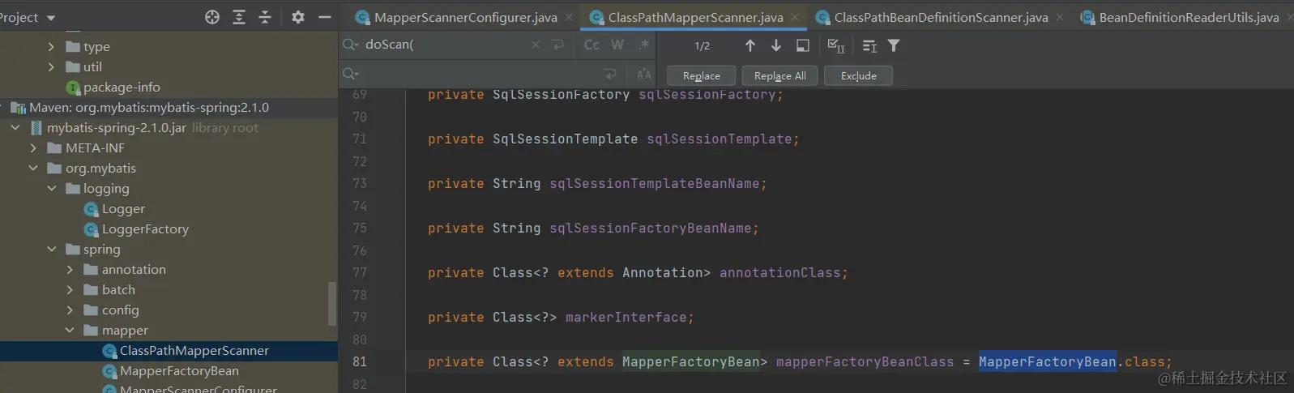Click the Replace button
The image size is (1294, 393).
(702, 75)
